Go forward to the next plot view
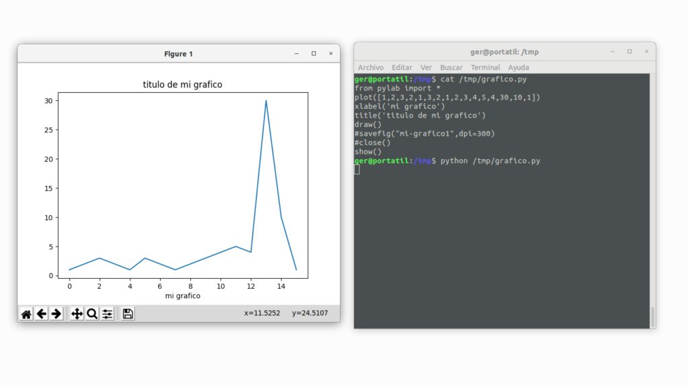 coord(58,313)
